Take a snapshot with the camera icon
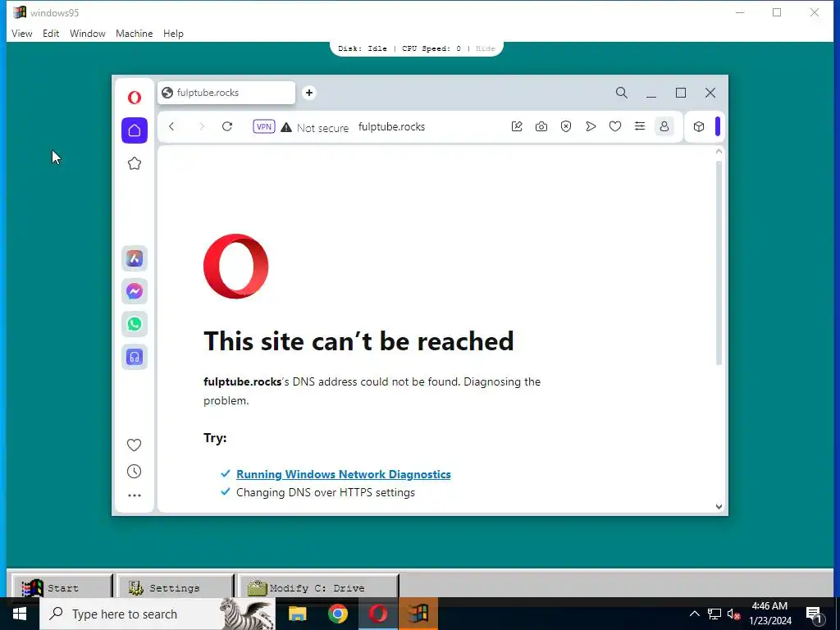840x630 pixels. (541, 126)
